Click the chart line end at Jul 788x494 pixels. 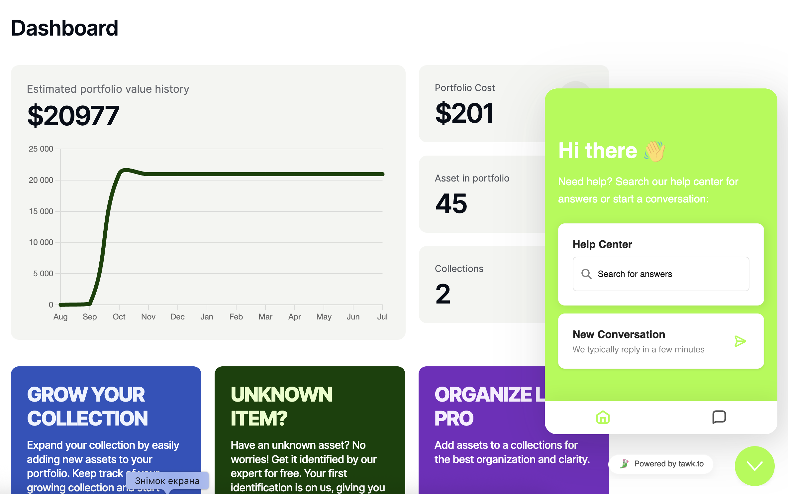point(382,174)
